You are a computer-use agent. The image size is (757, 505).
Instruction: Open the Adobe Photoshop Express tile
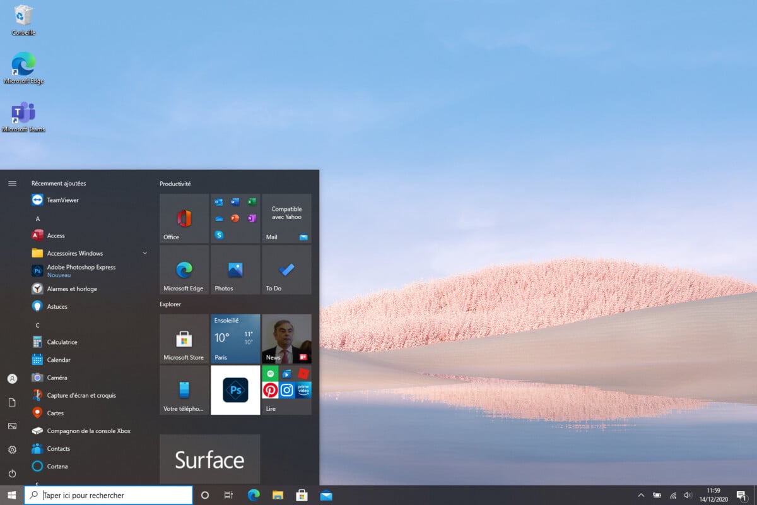[x=235, y=390]
